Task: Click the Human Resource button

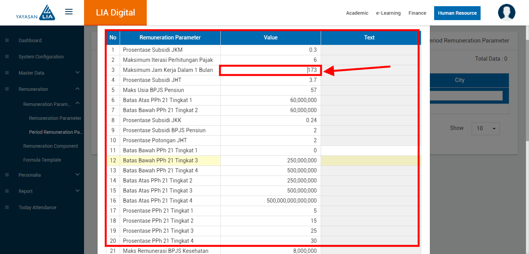Action: coord(457,13)
